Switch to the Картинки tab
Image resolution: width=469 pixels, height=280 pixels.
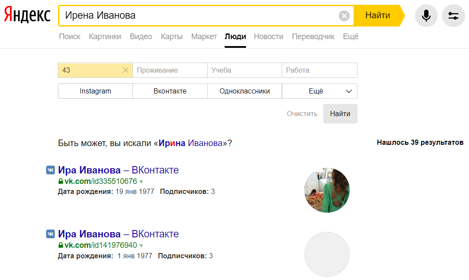click(x=105, y=37)
